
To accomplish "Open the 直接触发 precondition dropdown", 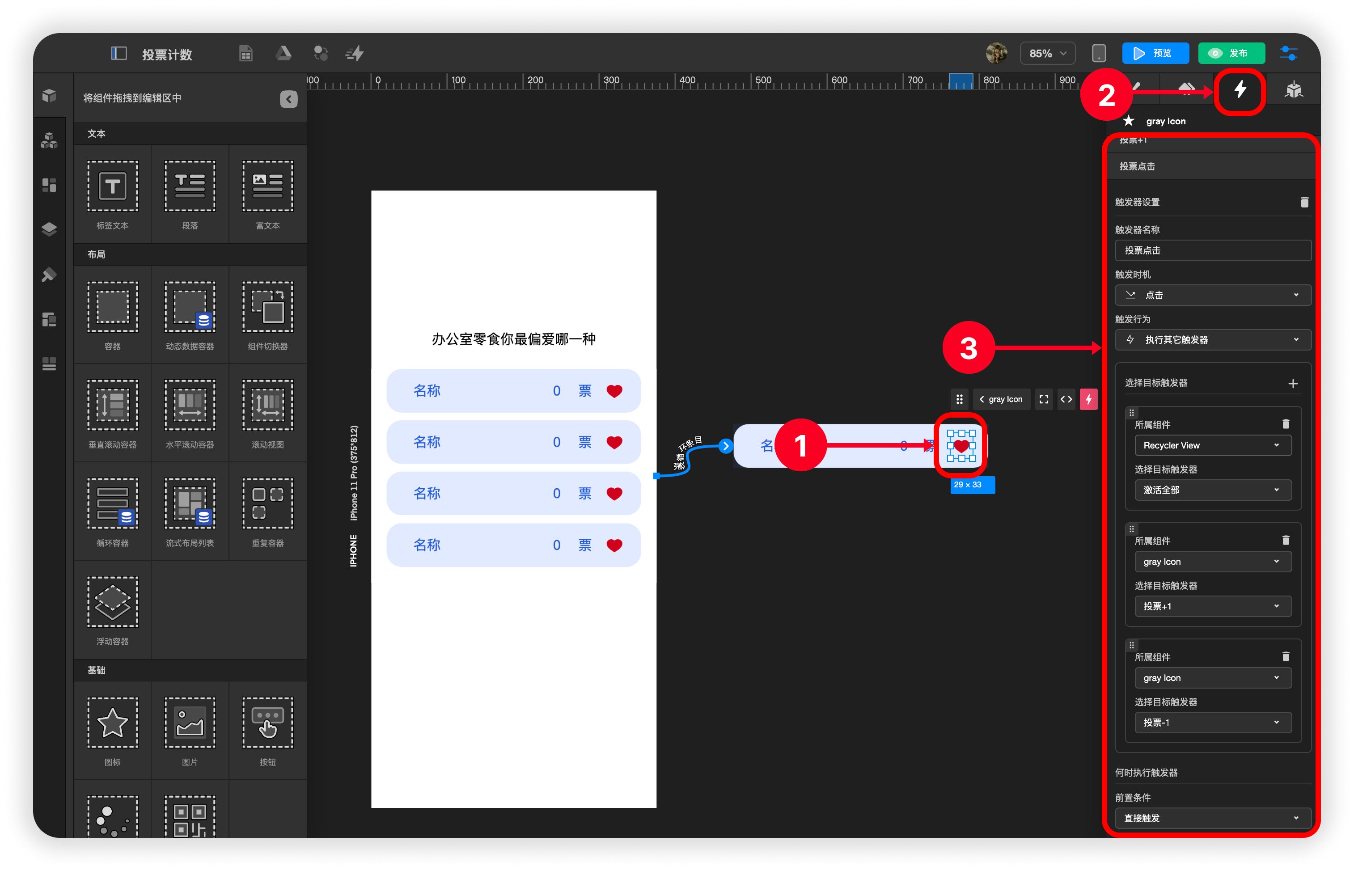I will coord(1213,818).
